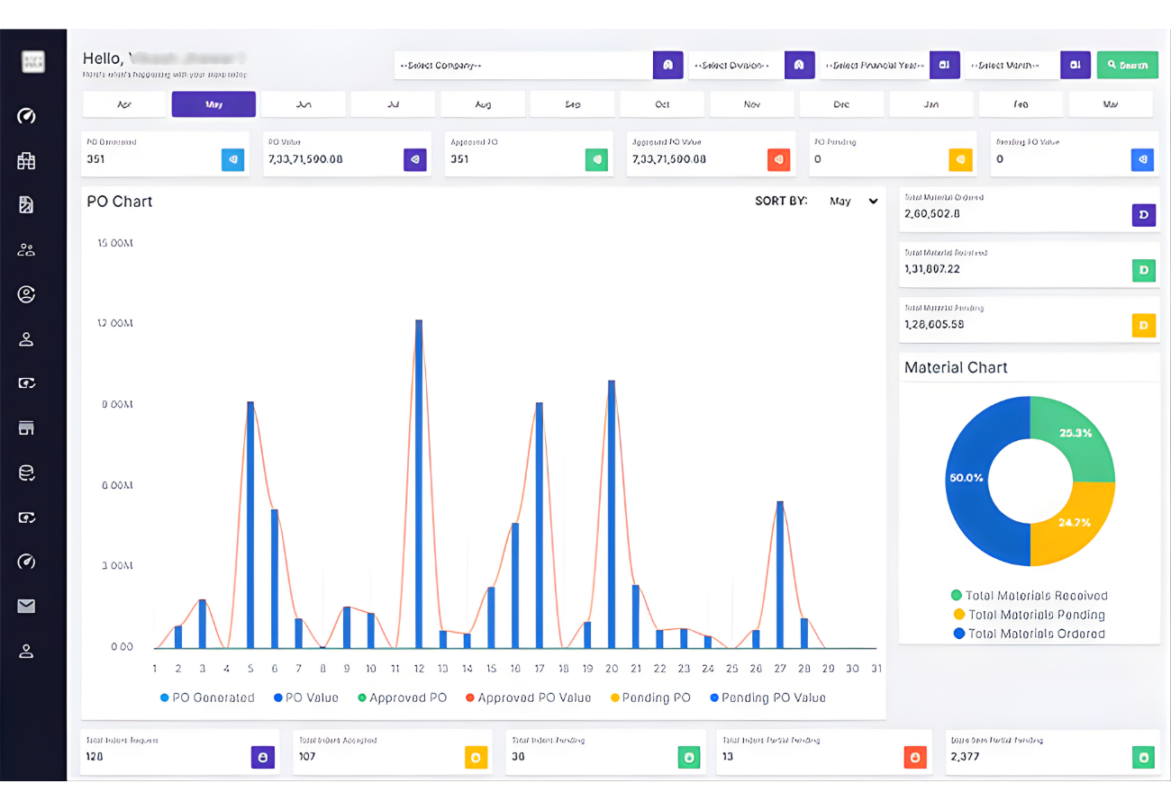
Task: Click the circled account avatar sidebar icon
Action: [26, 294]
